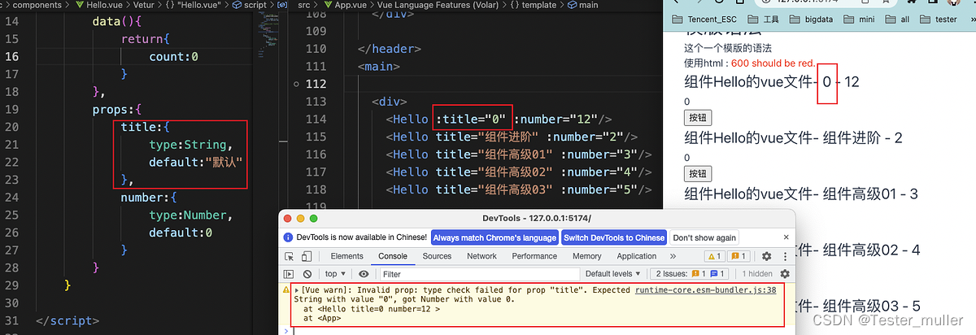Click Always match Chrome's language button
This screenshot has height=335, width=976.
[495, 237]
